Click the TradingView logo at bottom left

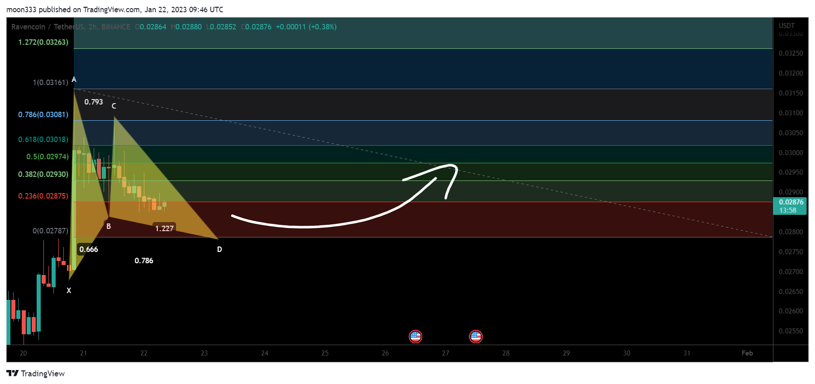[x=36, y=373]
